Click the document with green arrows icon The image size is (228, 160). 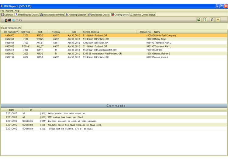(205, 20)
